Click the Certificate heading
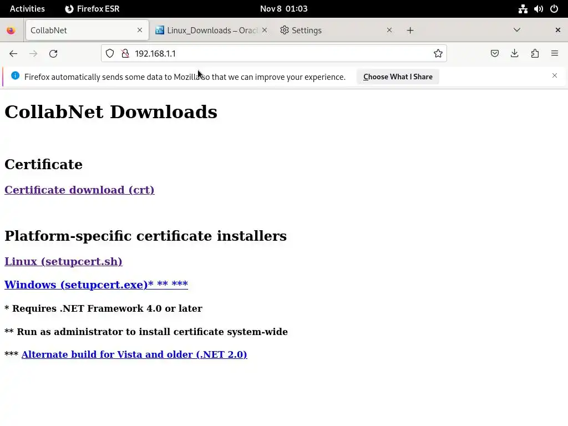The image size is (568, 426). tap(43, 164)
